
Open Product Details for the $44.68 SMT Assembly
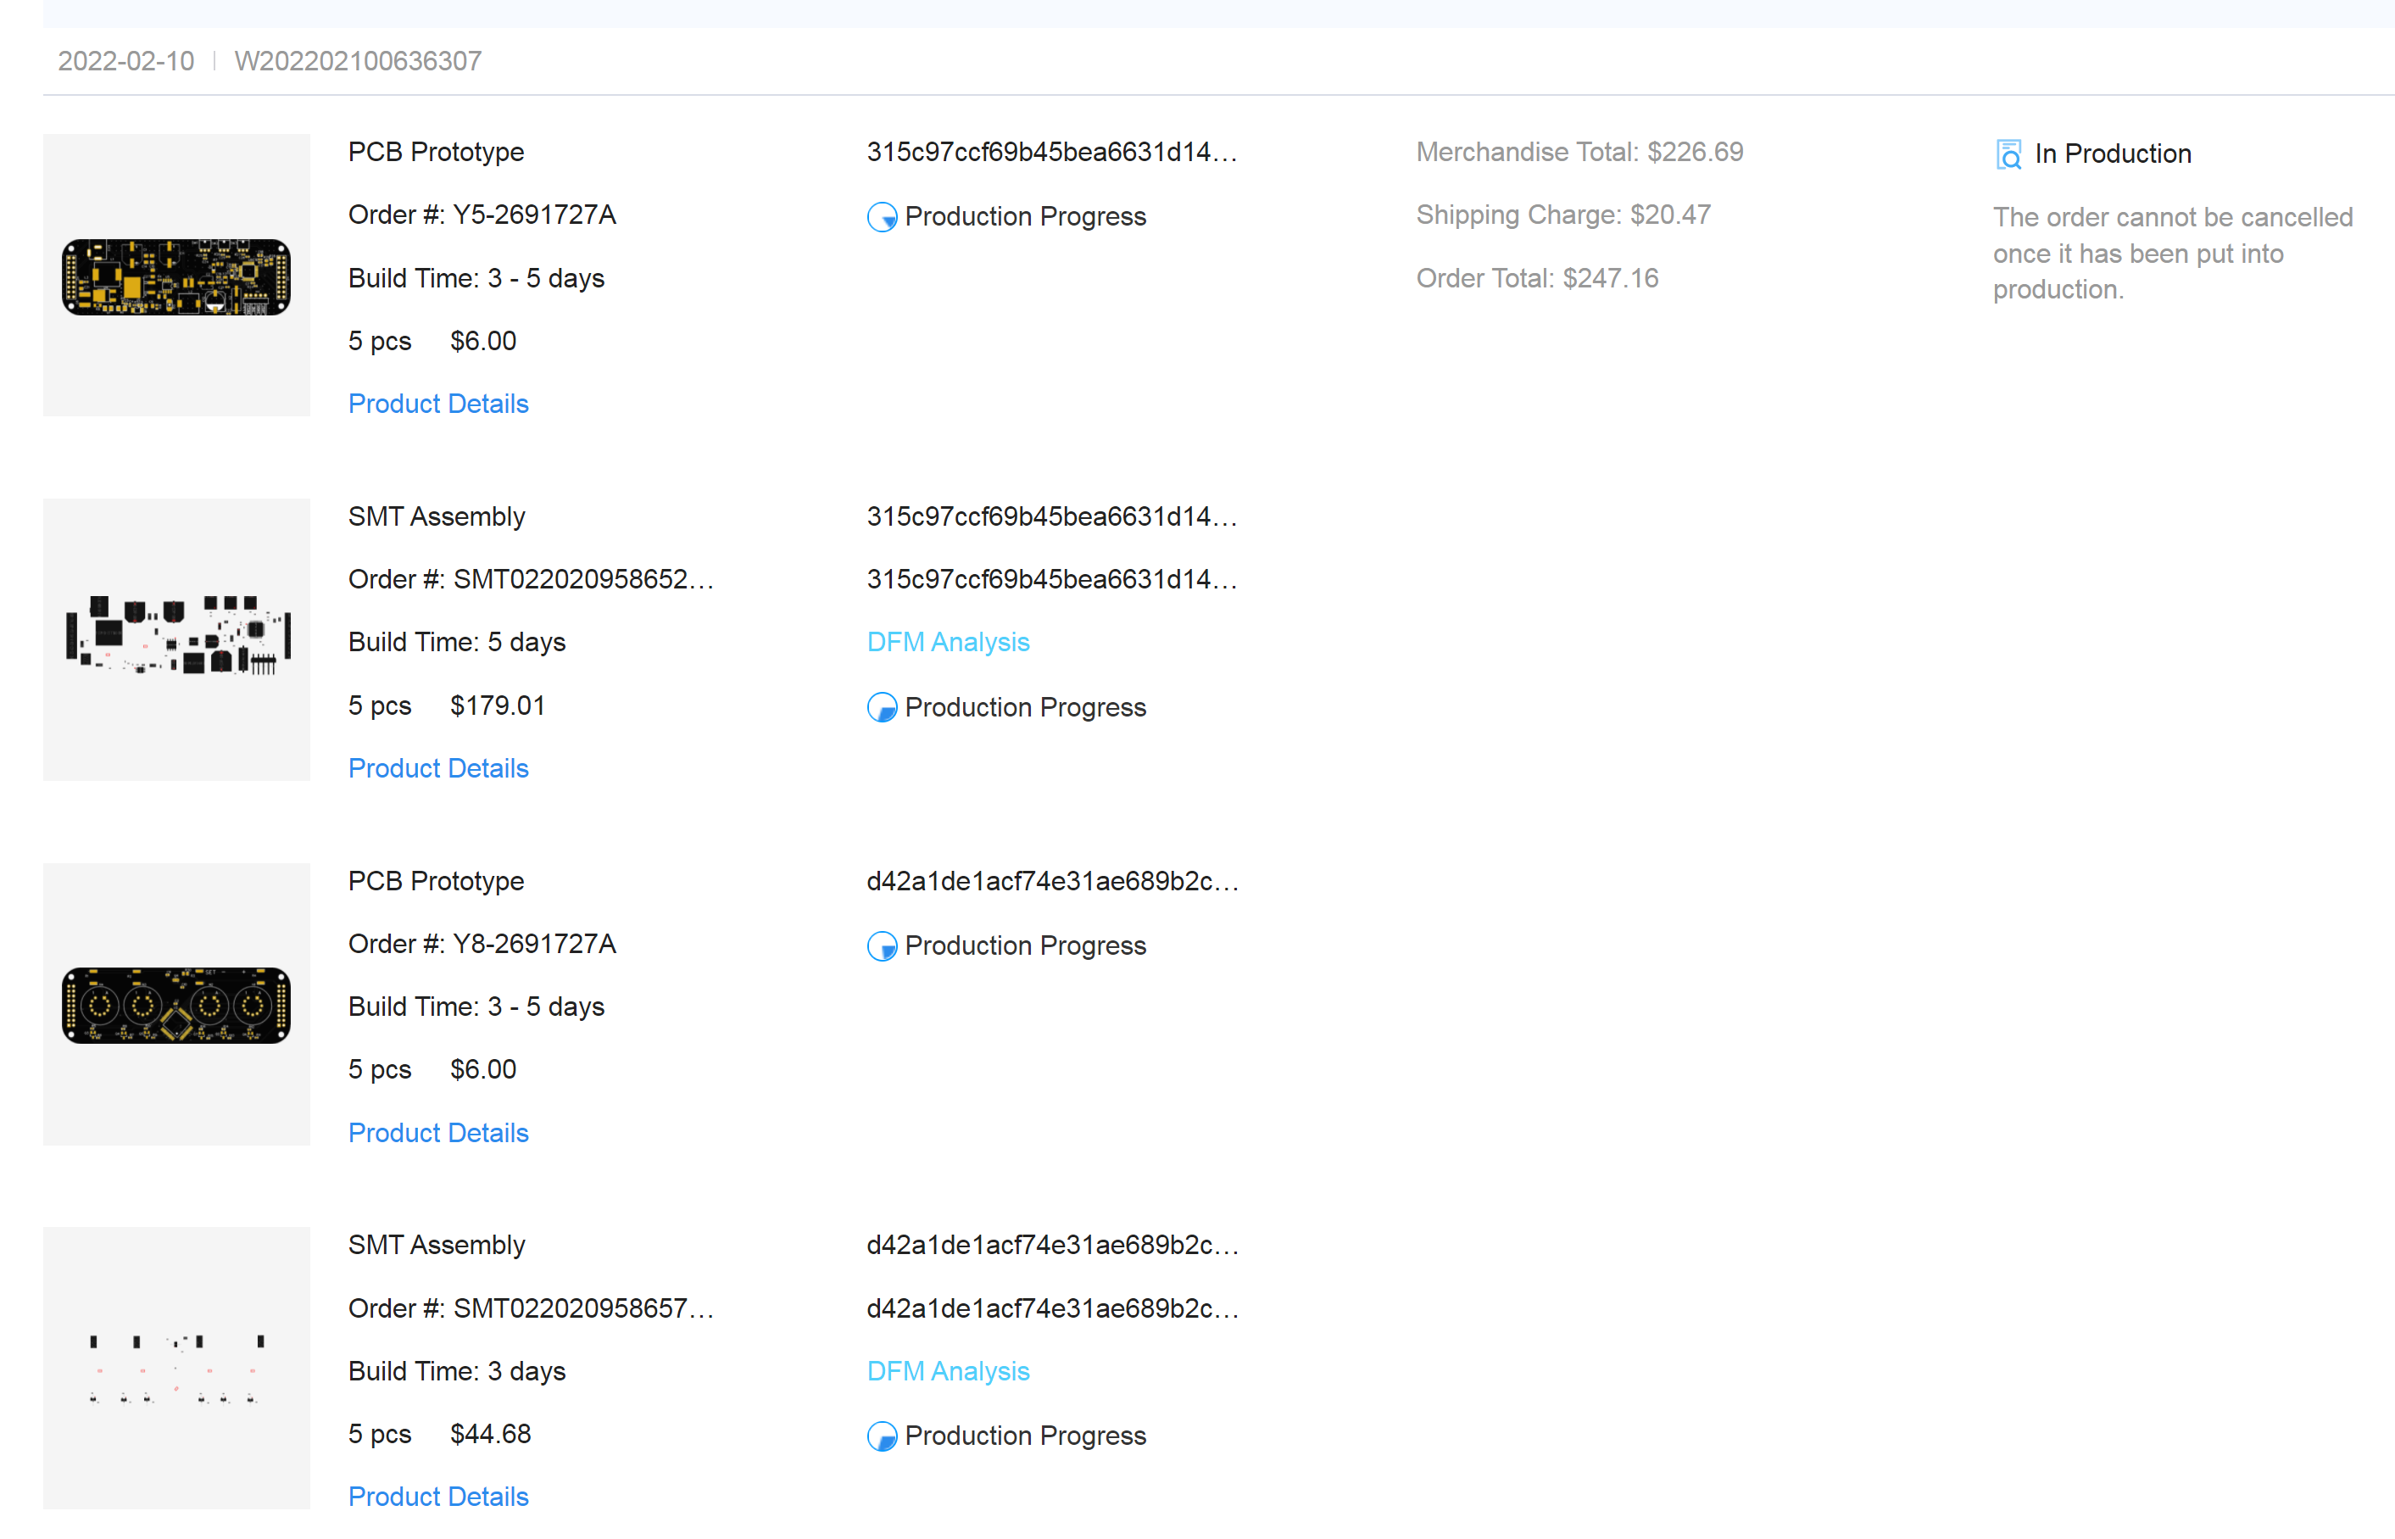click(437, 1497)
